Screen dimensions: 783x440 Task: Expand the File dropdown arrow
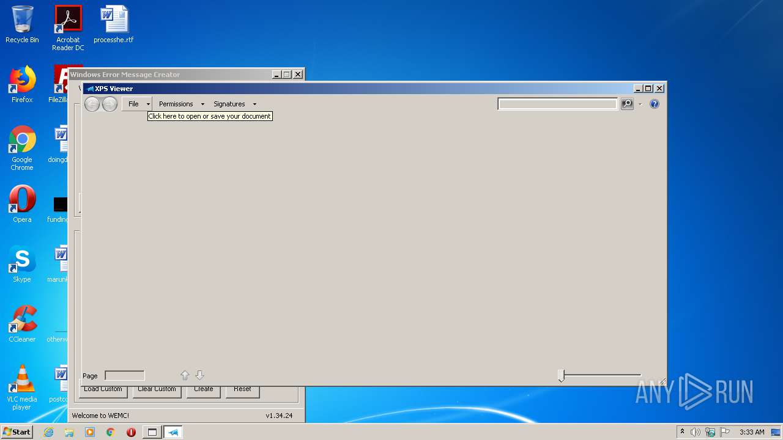pyautogui.click(x=148, y=104)
